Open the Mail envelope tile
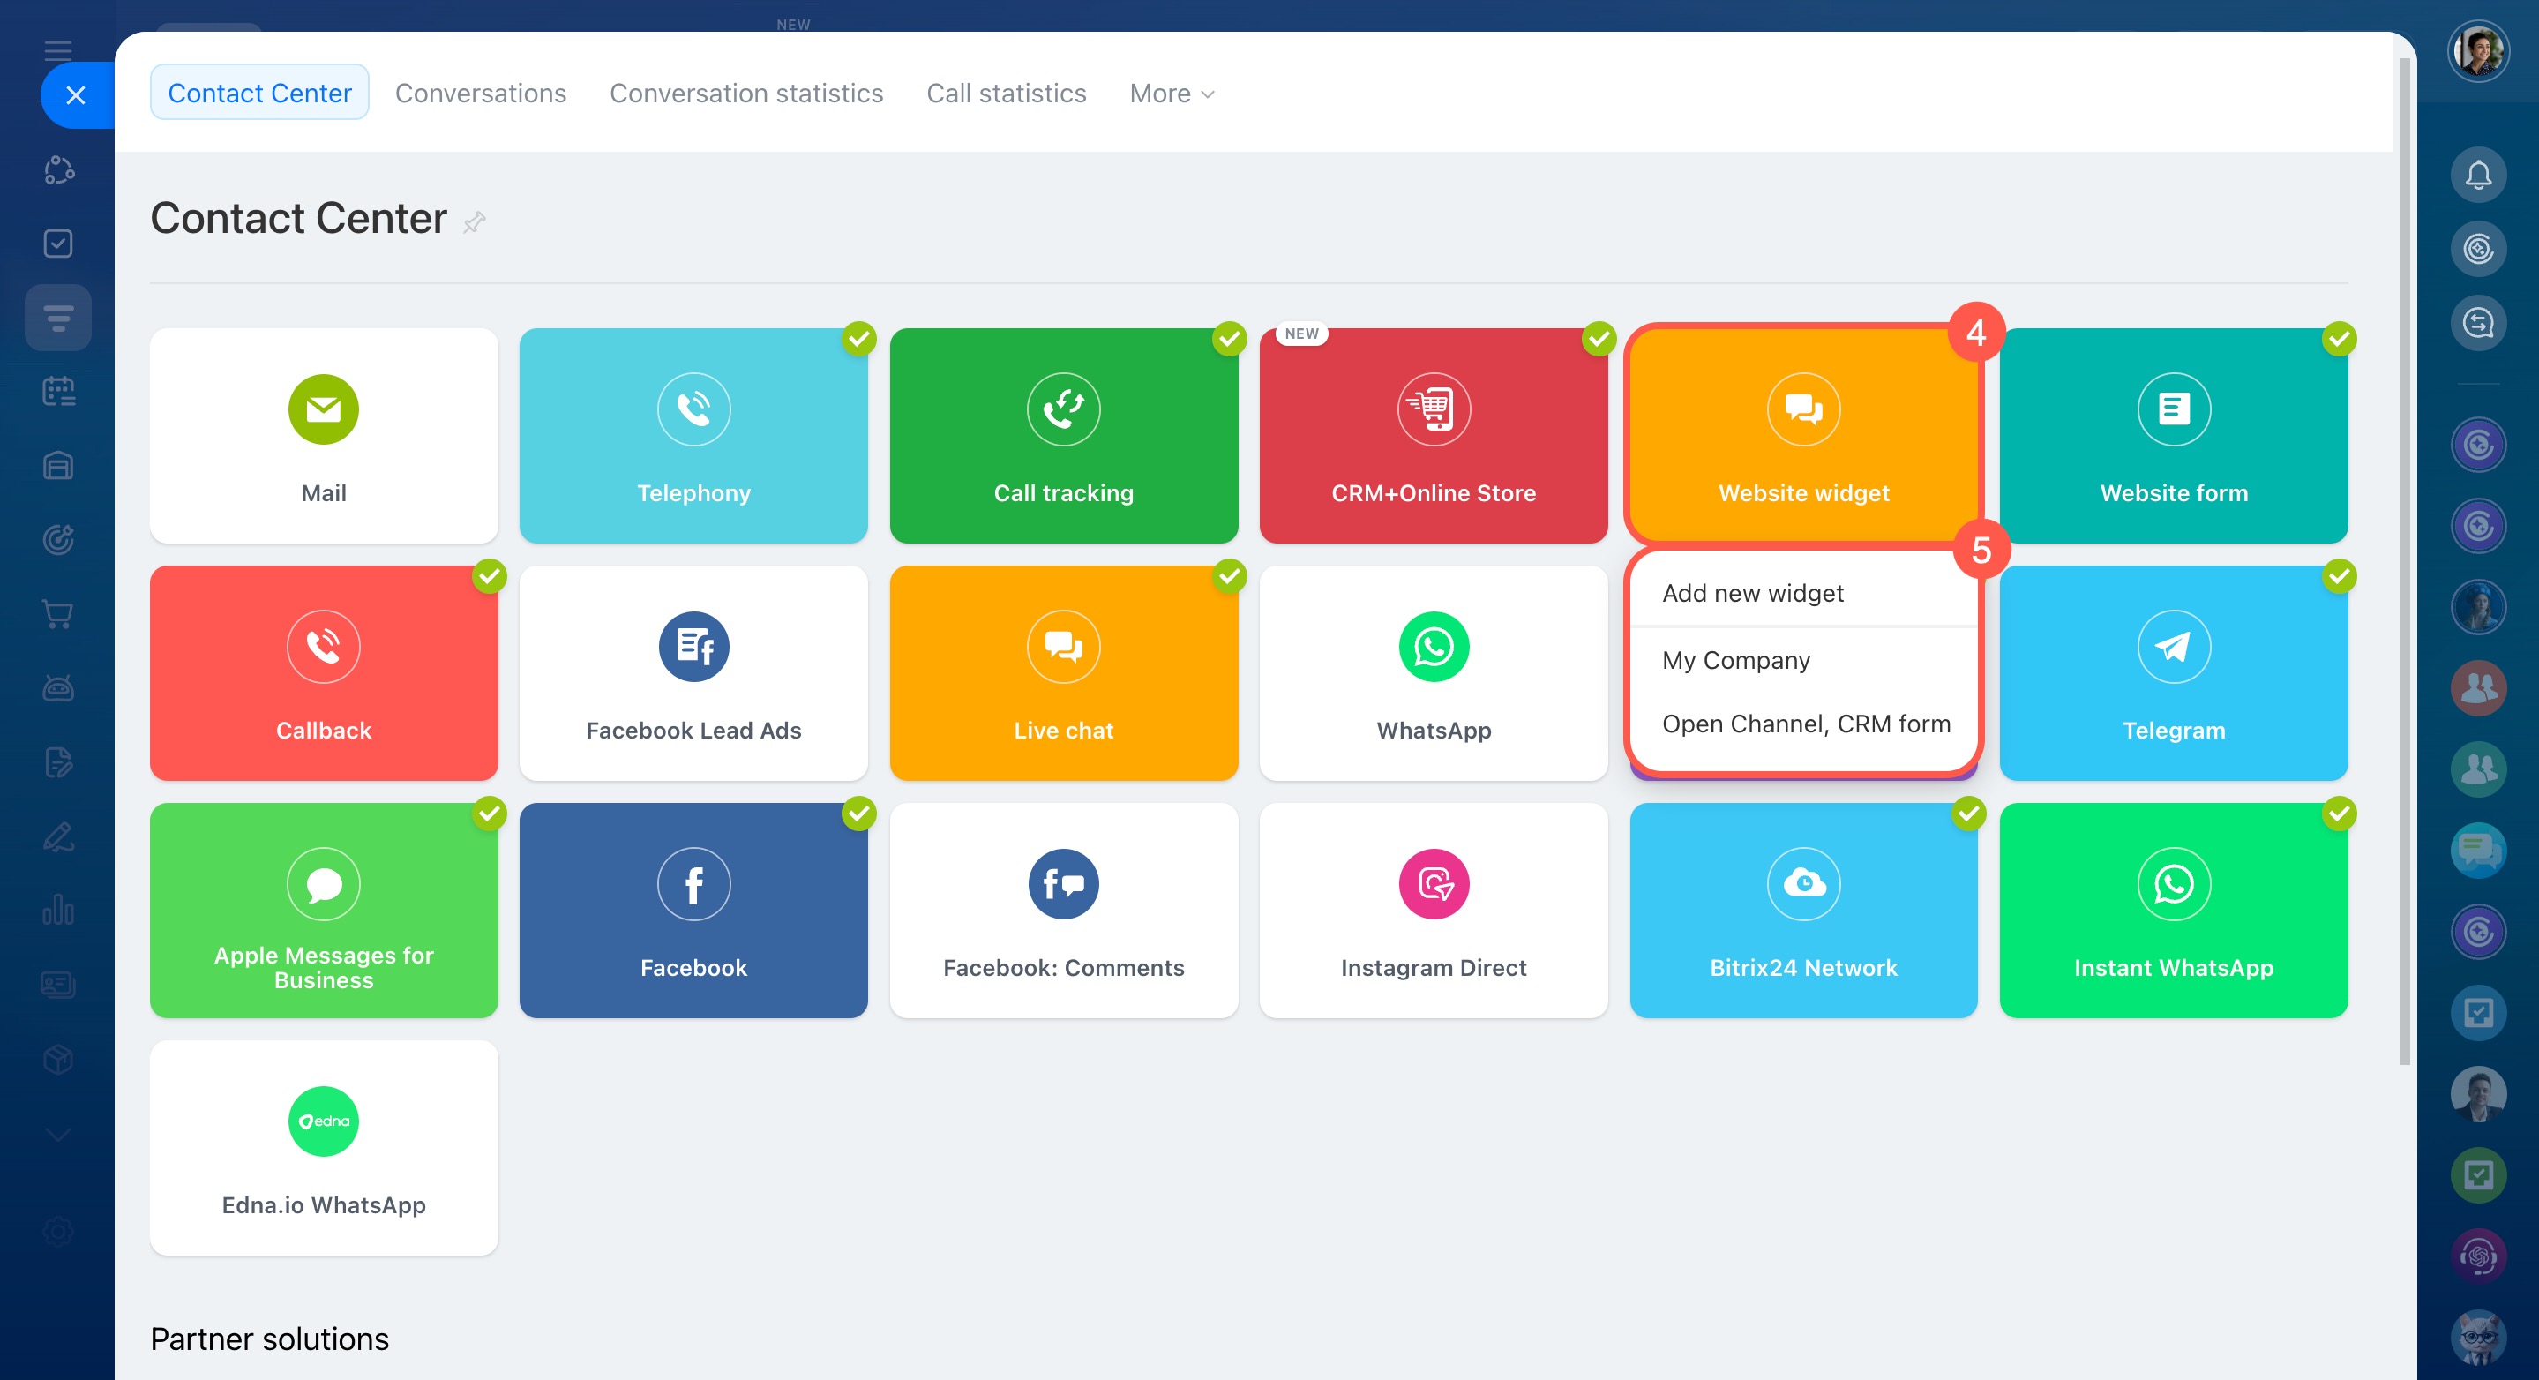The width and height of the screenshot is (2539, 1380). (323, 409)
